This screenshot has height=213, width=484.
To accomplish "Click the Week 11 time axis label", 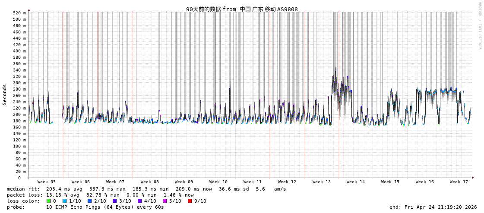I will [253, 182].
